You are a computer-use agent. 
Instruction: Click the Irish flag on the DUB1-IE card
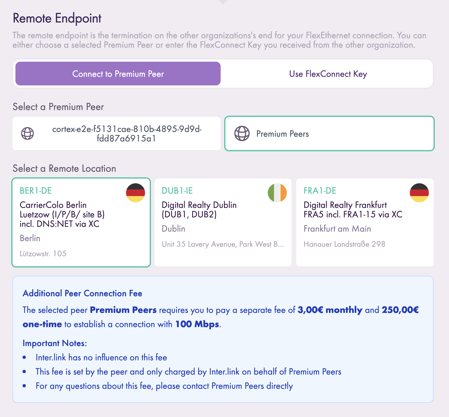point(277,192)
